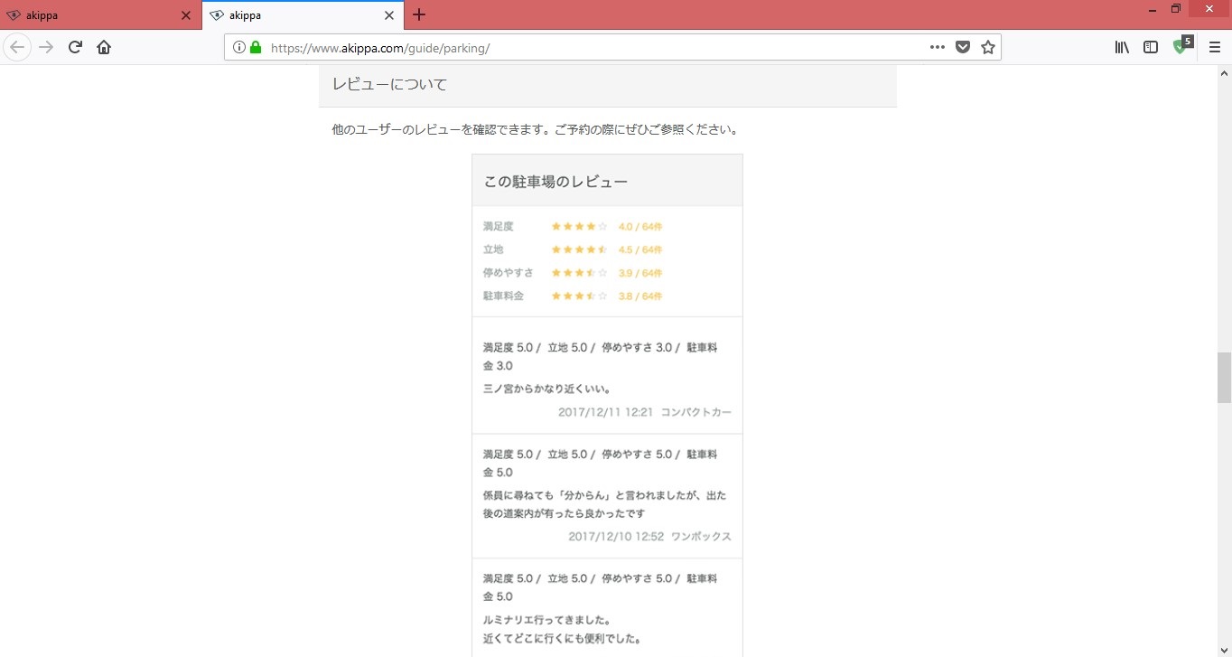
Task: Click the この駐車場のレビュー heading
Action: click(x=555, y=182)
